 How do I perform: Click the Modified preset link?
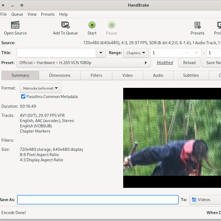pos(165,63)
